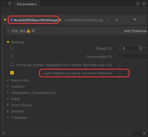The height and width of the screenshot is (137, 148).
Task: Toggle the Object ID default state box
Action: (12, 48)
